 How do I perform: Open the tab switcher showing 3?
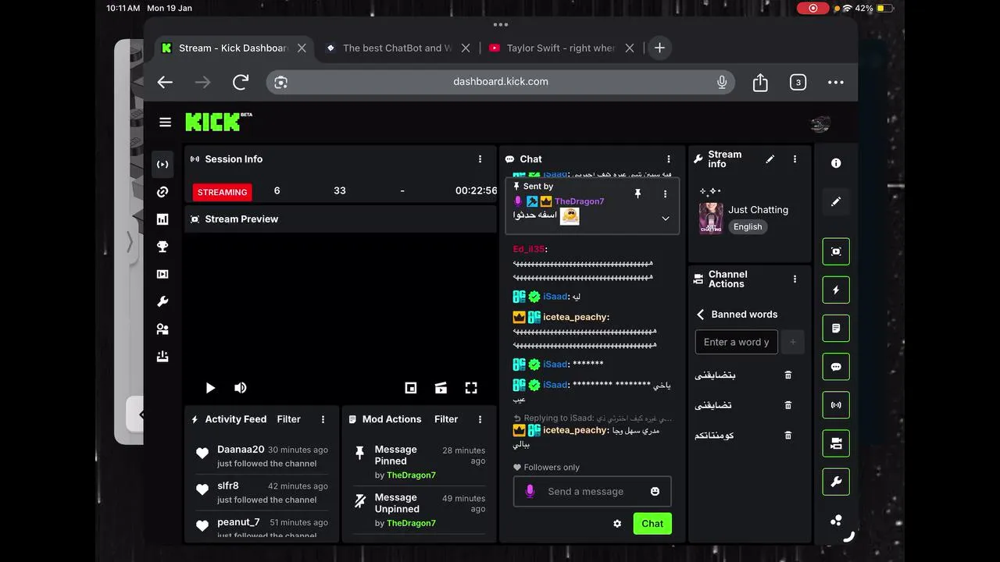[798, 82]
